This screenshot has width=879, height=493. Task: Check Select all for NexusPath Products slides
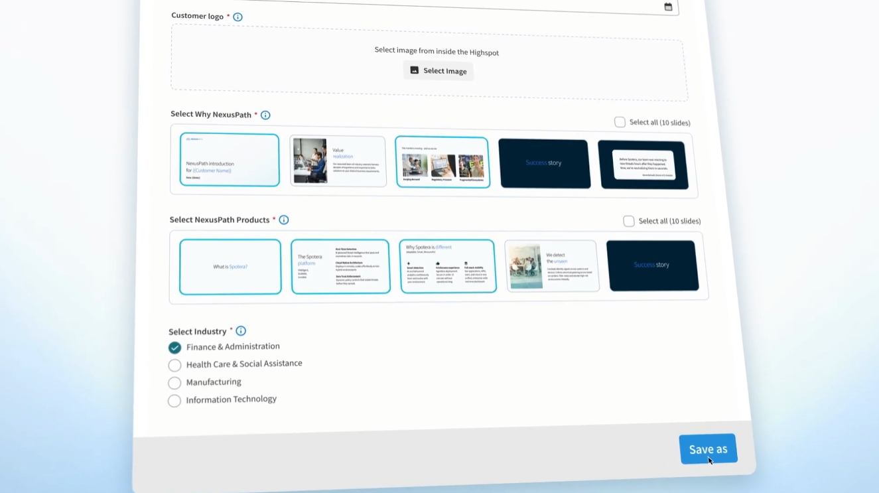629,221
